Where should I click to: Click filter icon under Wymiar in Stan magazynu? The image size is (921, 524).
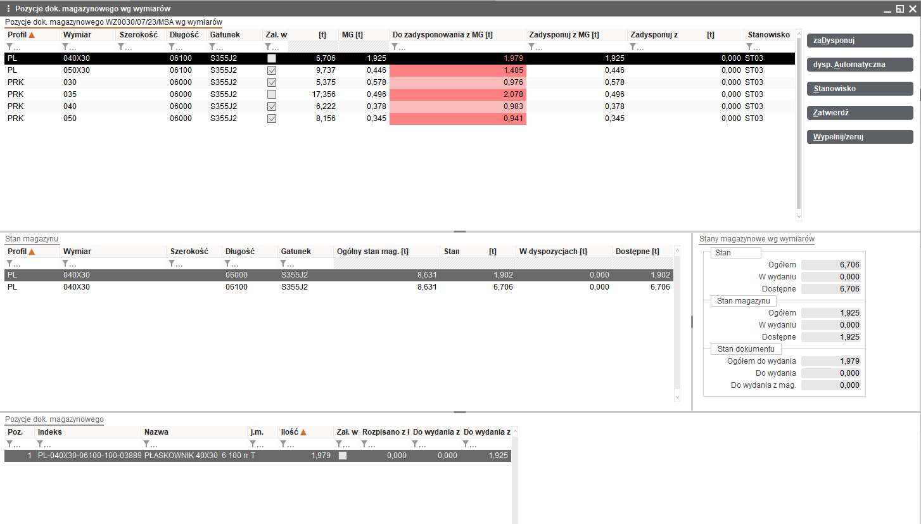pyautogui.click(x=66, y=264)
